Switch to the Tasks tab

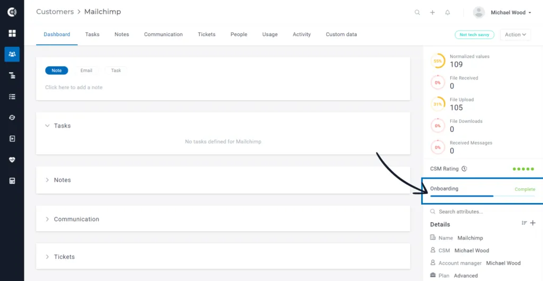[92, 34]
